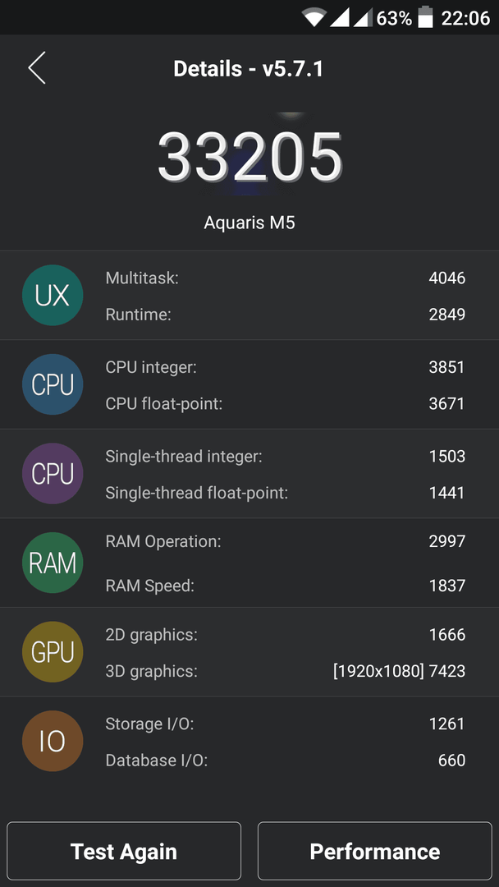Tap the olive GPU category icon

tap(53, 651)
